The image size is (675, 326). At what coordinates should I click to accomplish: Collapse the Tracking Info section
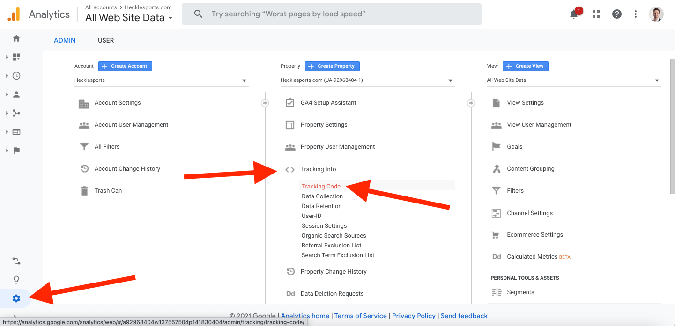click(318, 169)
